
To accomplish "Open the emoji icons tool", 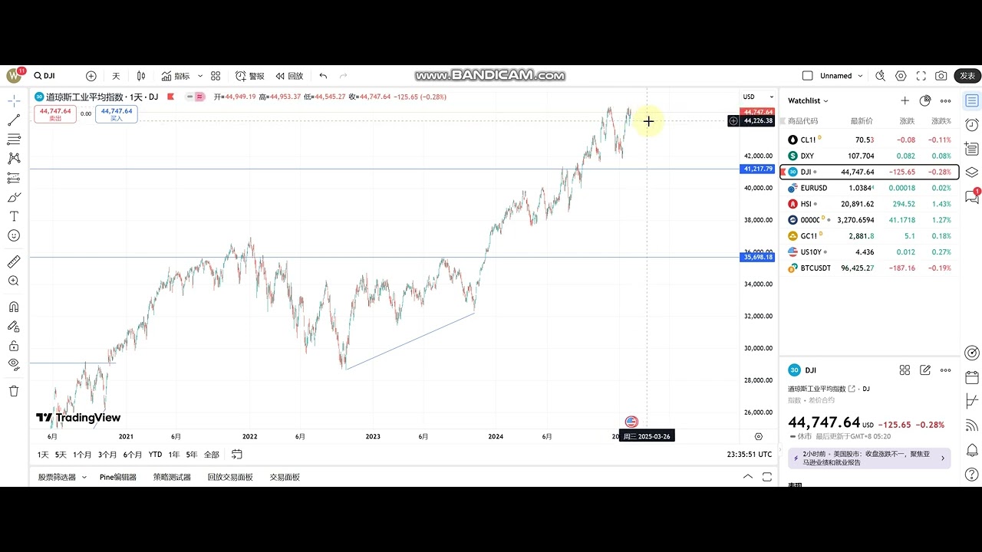I will tap(14, 235).
